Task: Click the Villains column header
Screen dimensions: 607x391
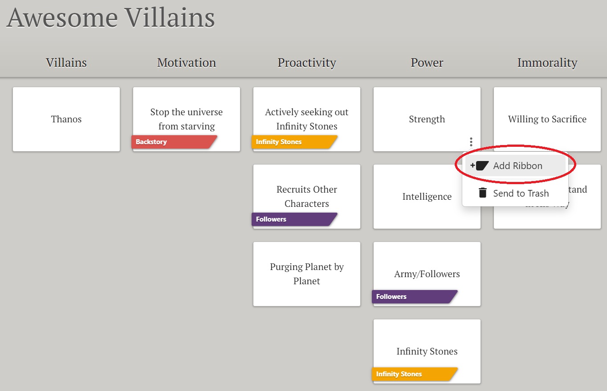Action: point(66,63)
